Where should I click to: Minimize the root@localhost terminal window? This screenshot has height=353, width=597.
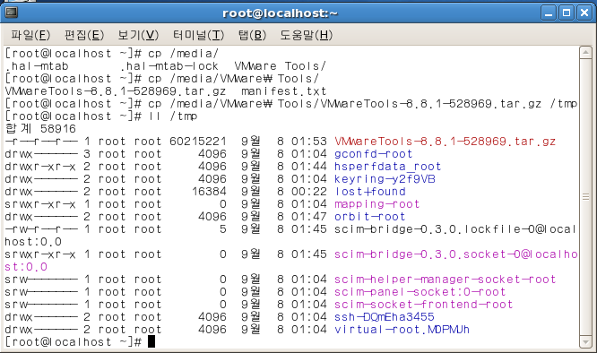coord(549,13)
